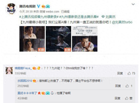Open the 腾讯电视剧 profile avatar
The width and height of the screenshot is (139, 103).
11,9
